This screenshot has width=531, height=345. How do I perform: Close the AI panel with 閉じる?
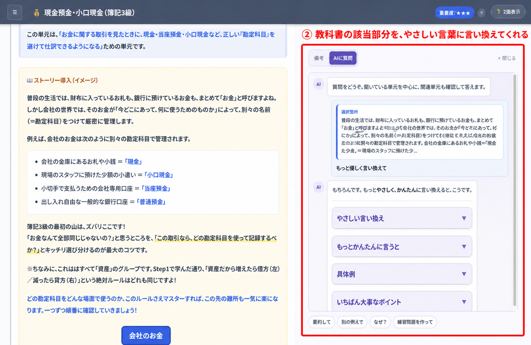pos(507,58)
